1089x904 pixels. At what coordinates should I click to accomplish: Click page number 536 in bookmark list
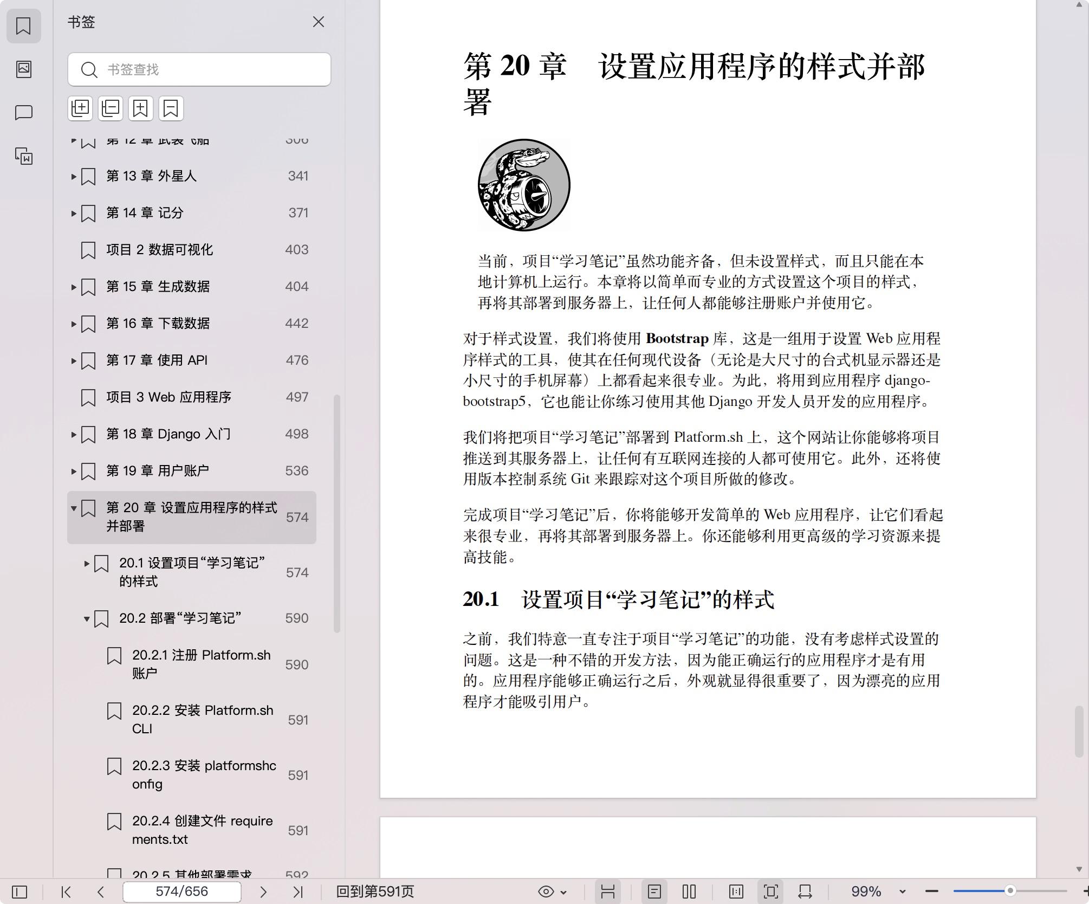pos(297,471)
